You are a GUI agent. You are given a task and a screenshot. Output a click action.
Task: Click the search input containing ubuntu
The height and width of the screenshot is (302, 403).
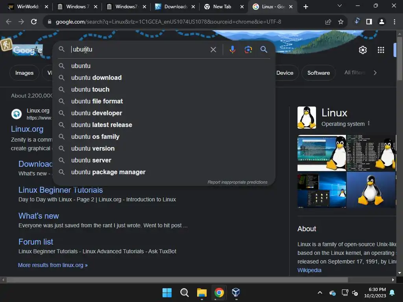[139, 49]
